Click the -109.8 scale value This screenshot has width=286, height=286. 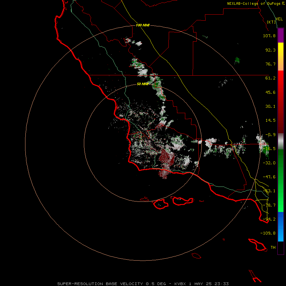pos(268,233)
